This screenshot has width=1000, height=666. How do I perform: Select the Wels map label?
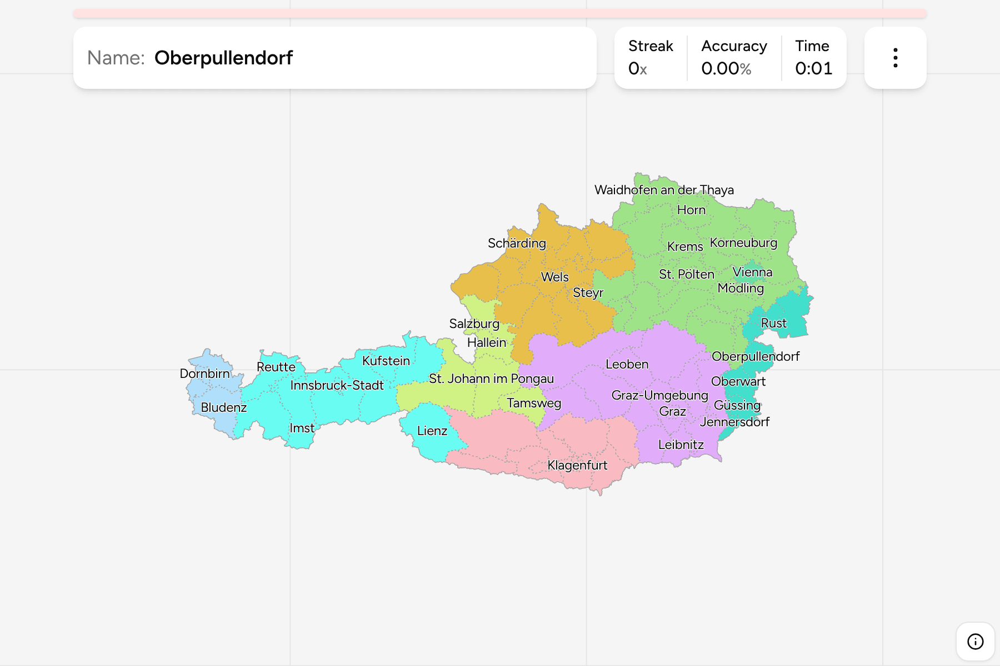pos(554,277)
